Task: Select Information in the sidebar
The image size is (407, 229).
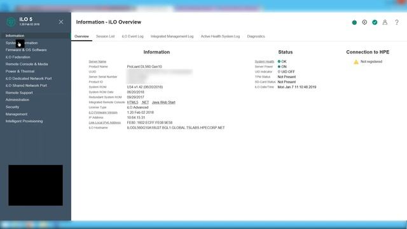Action: pyautogui.click(x=15, y=36)
